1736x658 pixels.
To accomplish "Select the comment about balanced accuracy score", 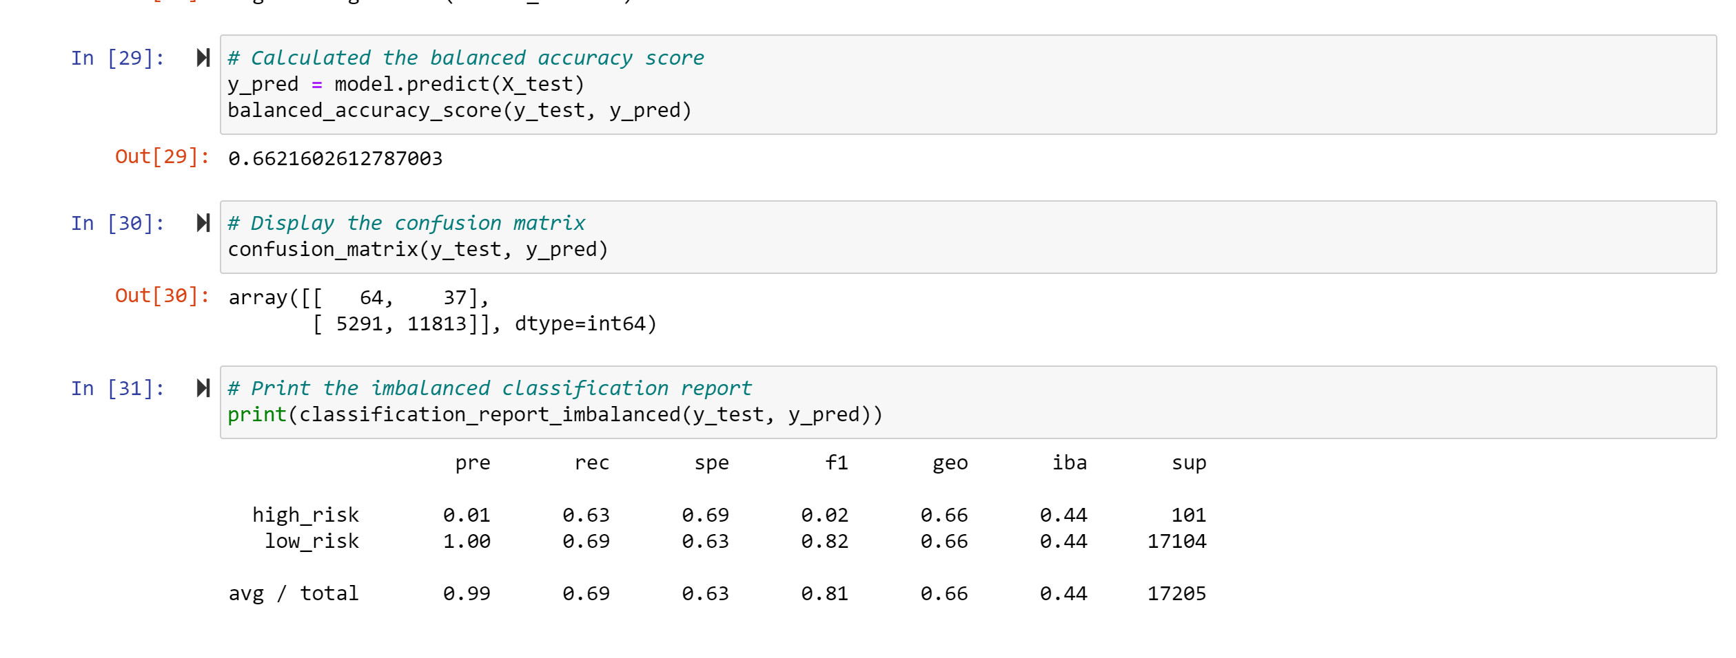I will click(x=466, y=57).
